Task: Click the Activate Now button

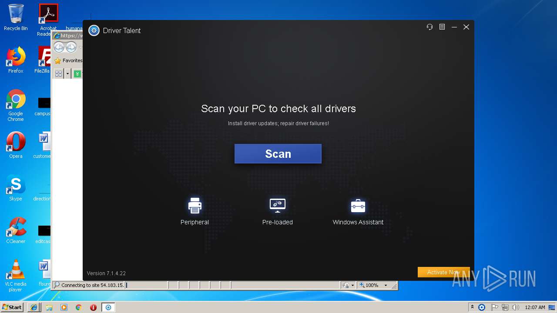Action: point(443,272)
